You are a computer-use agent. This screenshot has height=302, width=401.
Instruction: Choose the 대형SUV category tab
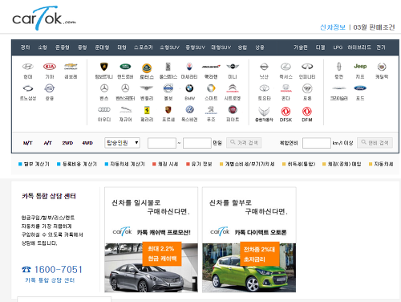(x=221, y=47)
